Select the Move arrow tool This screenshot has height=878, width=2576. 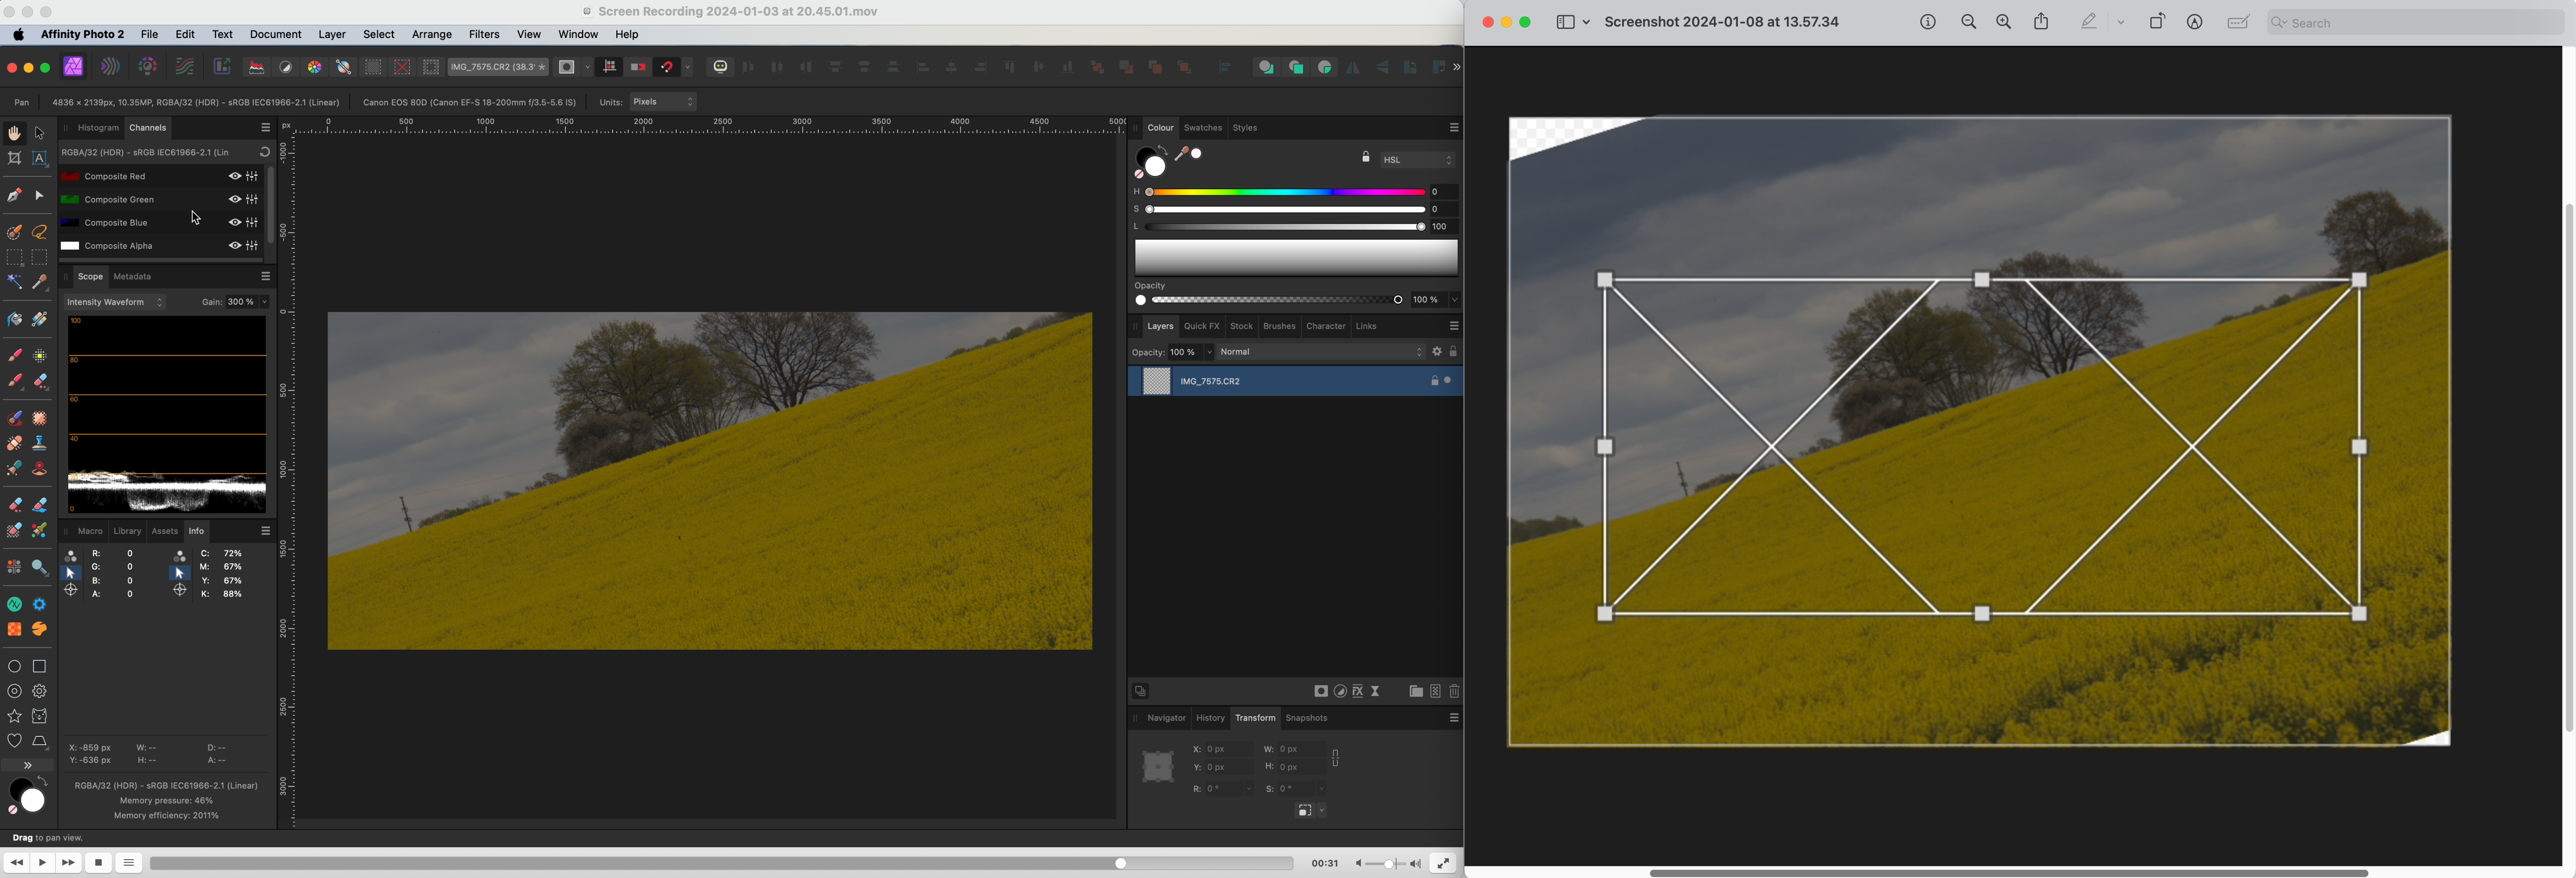(40, 133)
